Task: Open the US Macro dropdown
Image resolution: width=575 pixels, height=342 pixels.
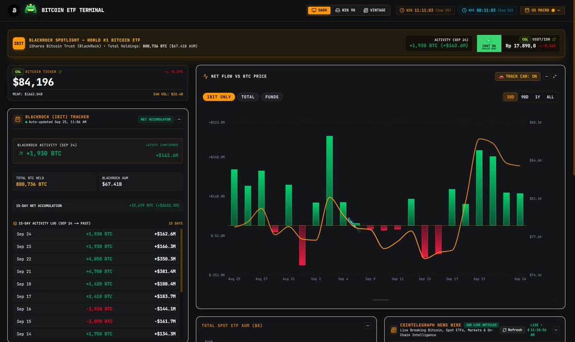Action: pos(542,10)
